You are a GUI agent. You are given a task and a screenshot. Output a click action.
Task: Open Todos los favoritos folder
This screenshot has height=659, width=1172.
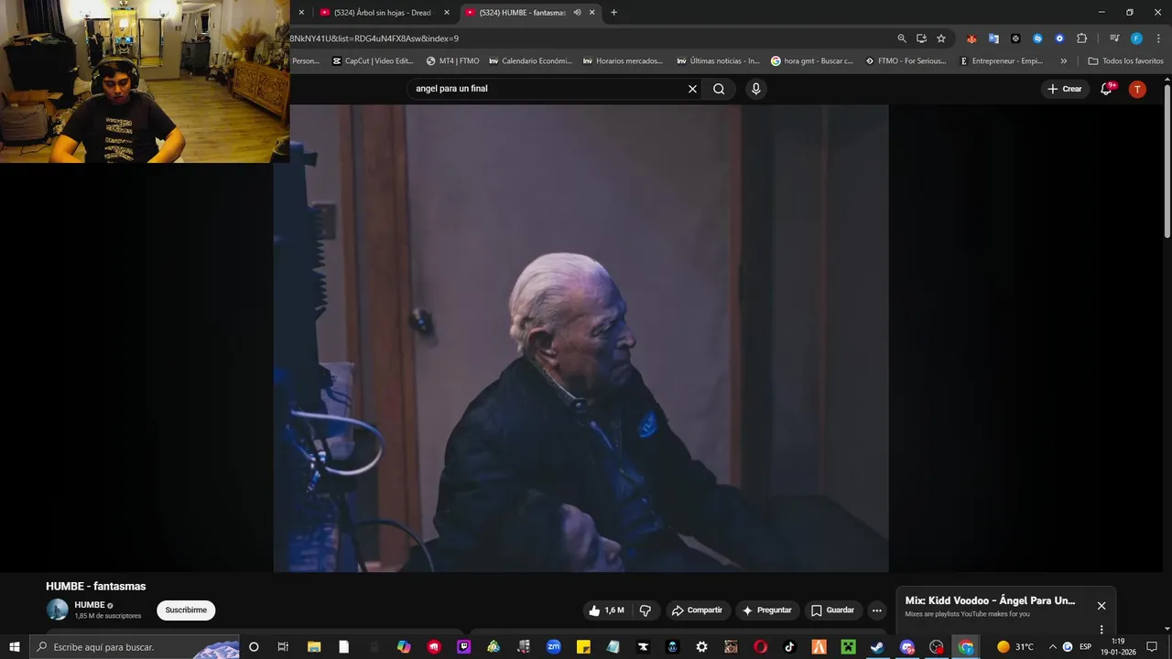point(1125,61)
